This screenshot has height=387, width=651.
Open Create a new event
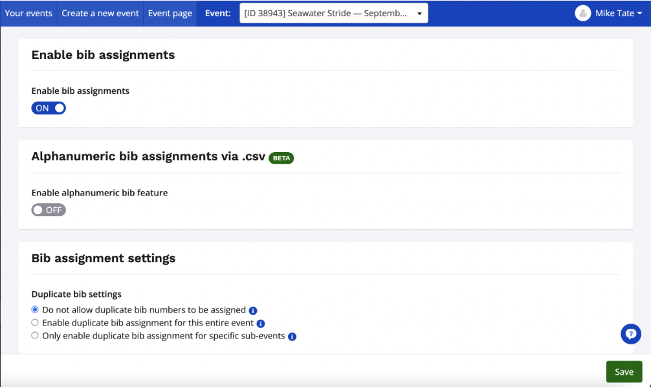(100, 13)
